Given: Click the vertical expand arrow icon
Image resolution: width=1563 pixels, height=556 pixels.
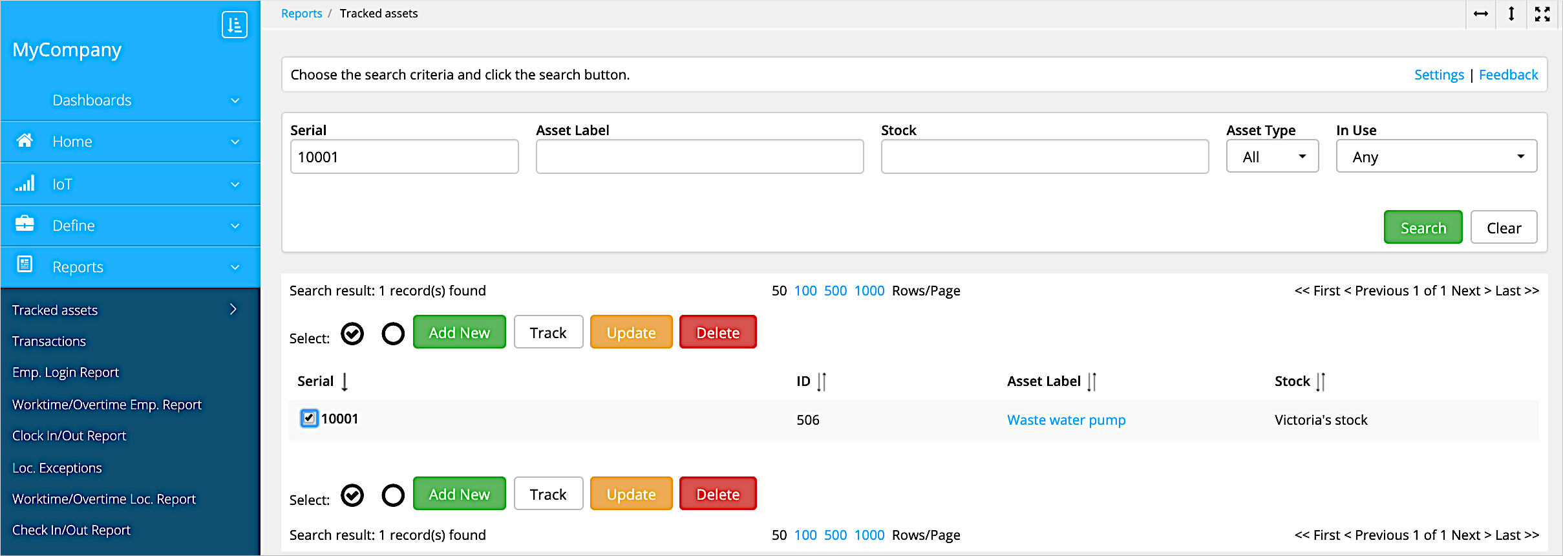Looking at the screenshot, I should (1511, 14).
